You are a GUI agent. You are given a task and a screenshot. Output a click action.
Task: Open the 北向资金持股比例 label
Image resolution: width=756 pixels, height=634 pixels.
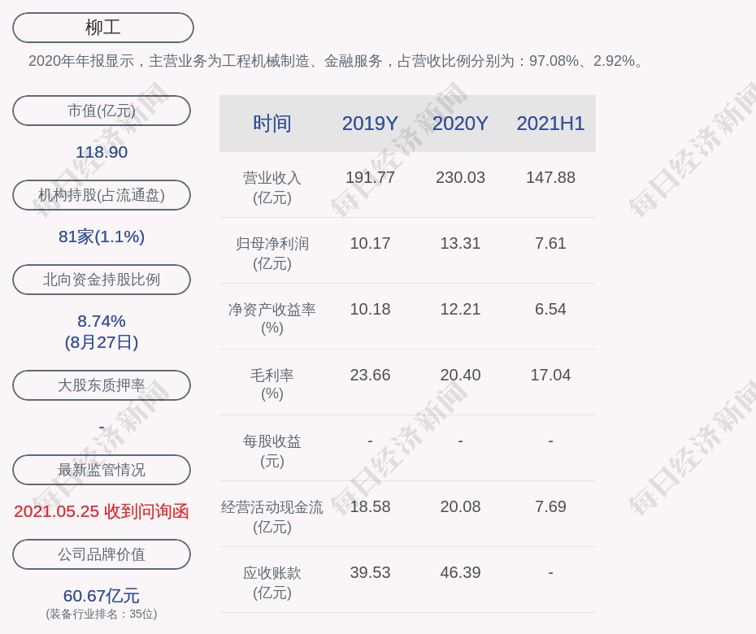pyautogui.click(x=102, y=280)
